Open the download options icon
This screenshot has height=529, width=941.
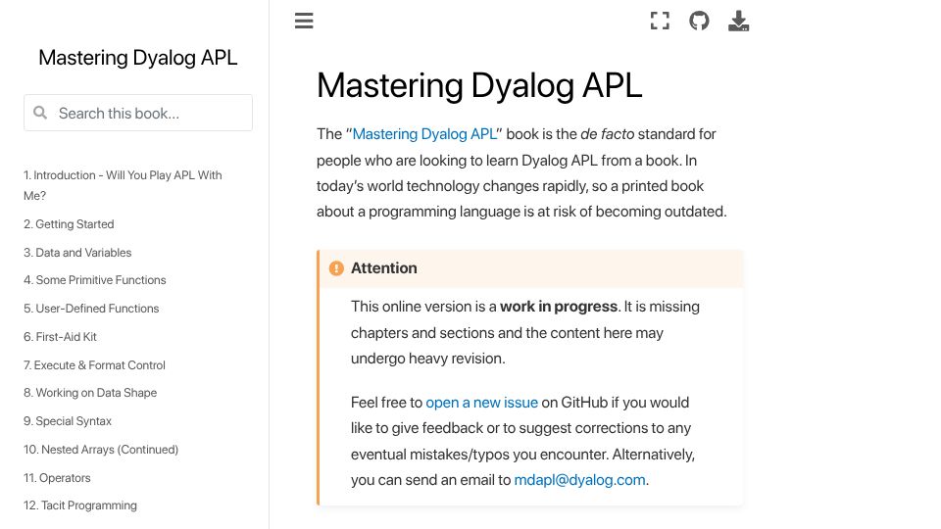click(738, 21)
